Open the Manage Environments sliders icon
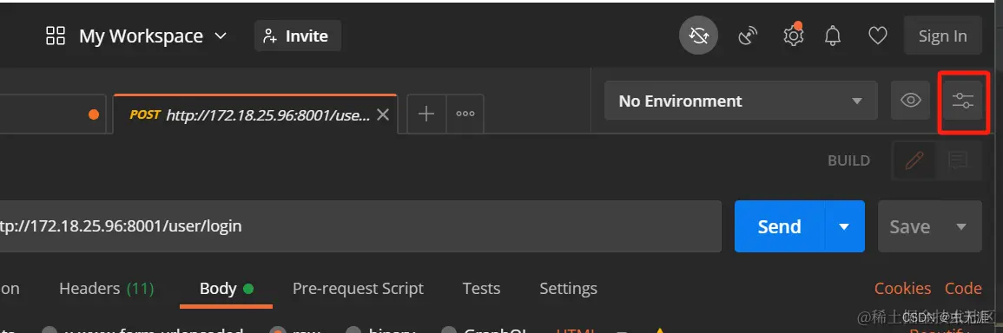 pyautogui.click(x=963, y=101)
